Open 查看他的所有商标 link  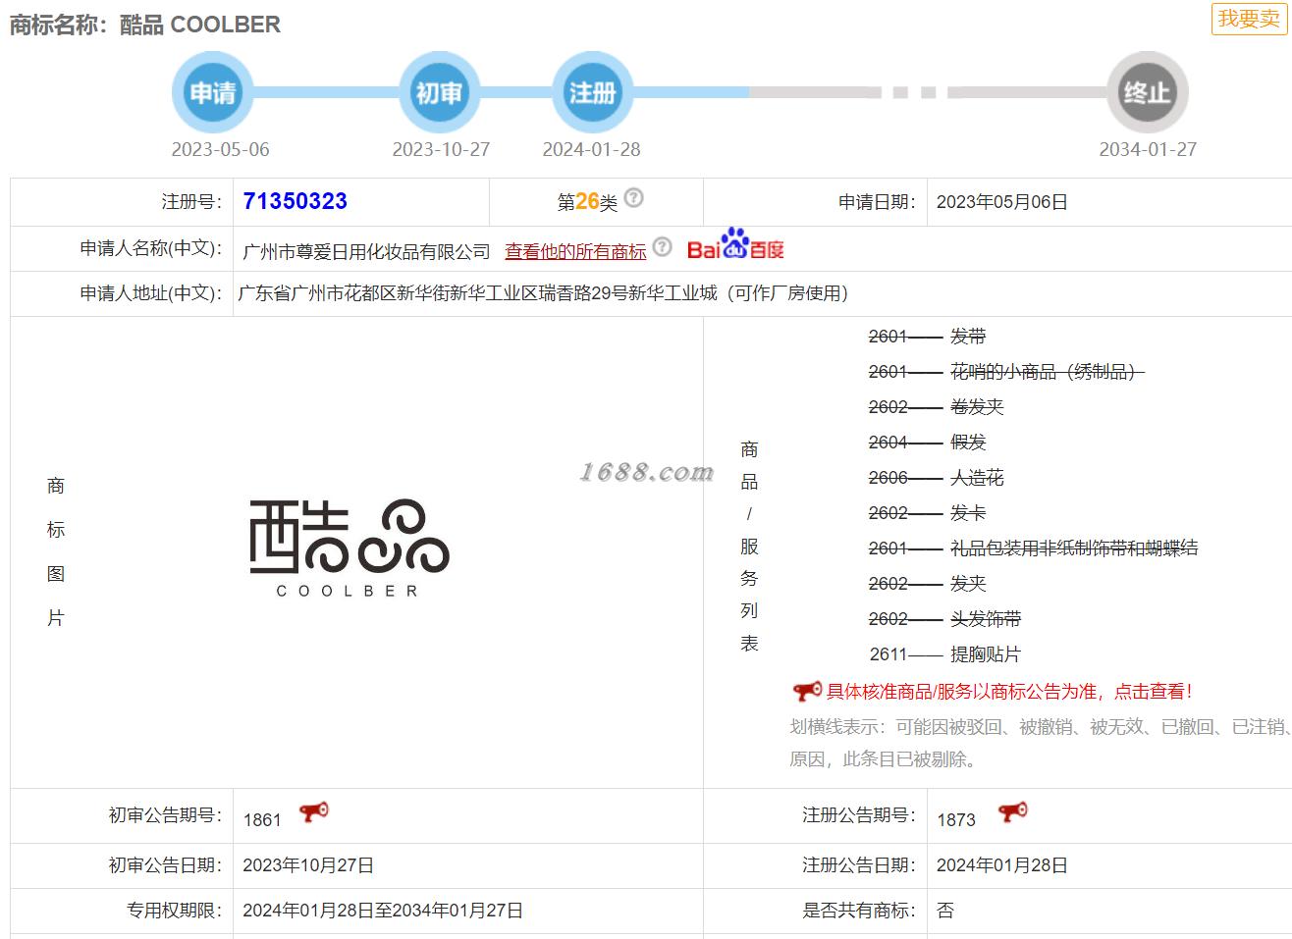point(575,251)
